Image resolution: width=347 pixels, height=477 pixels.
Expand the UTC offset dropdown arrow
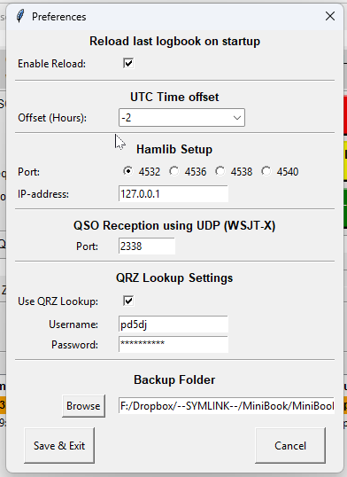pyautogui.click(x=237, y=118)
